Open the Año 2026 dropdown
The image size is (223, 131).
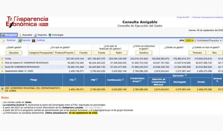pyautogui.click(x=189, y=40)
